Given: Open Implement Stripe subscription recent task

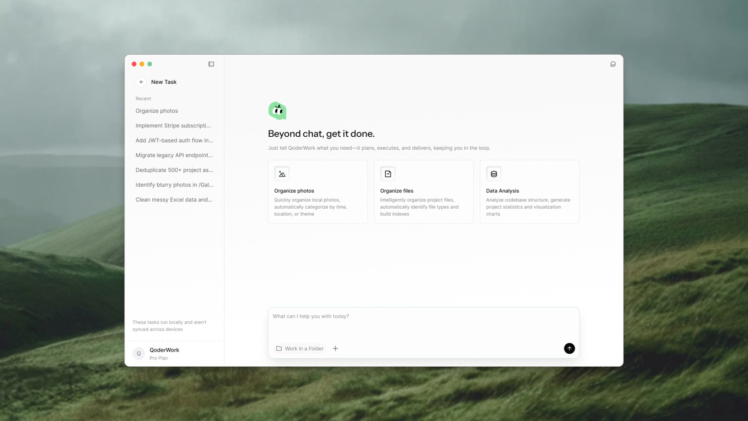Looking at the screenshot, I should click(173, 126).
